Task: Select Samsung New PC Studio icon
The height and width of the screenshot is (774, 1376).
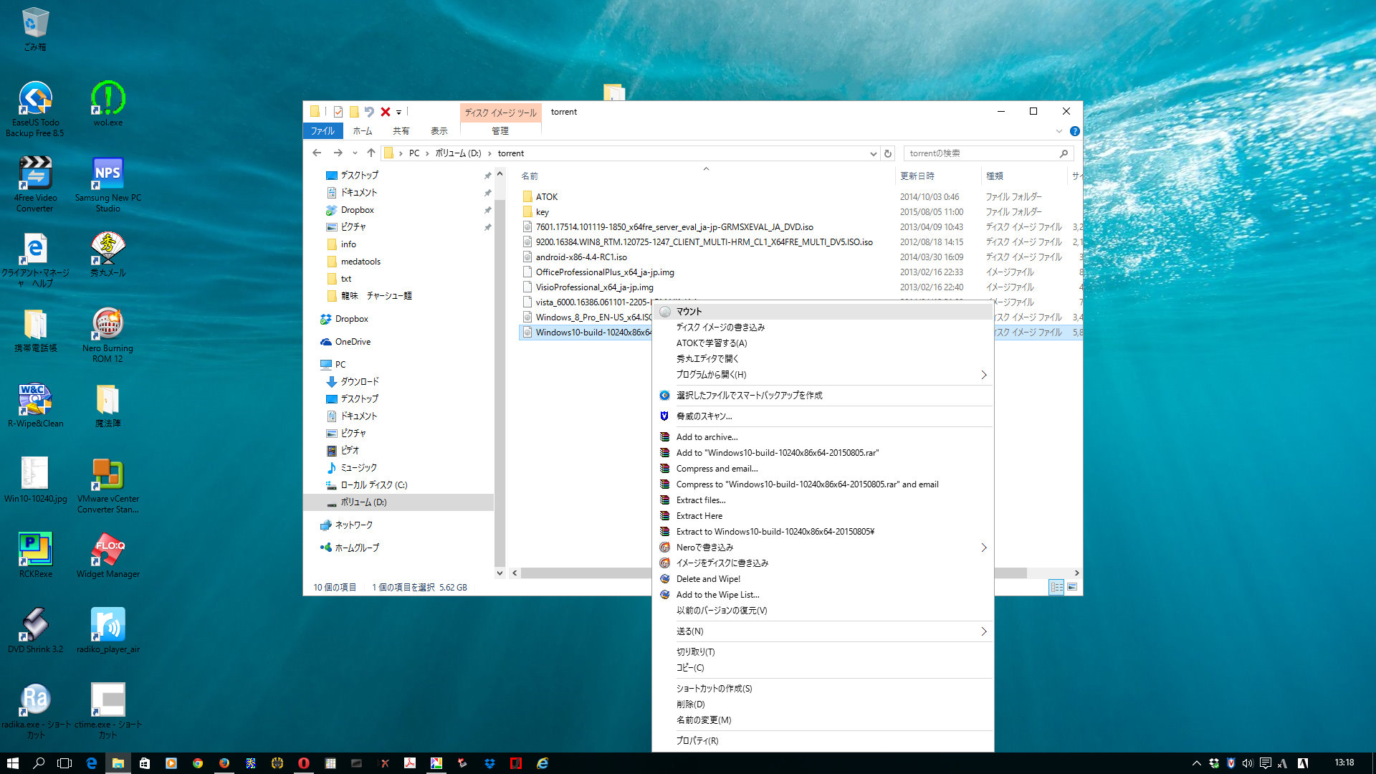Action: [x=107, y=184]
